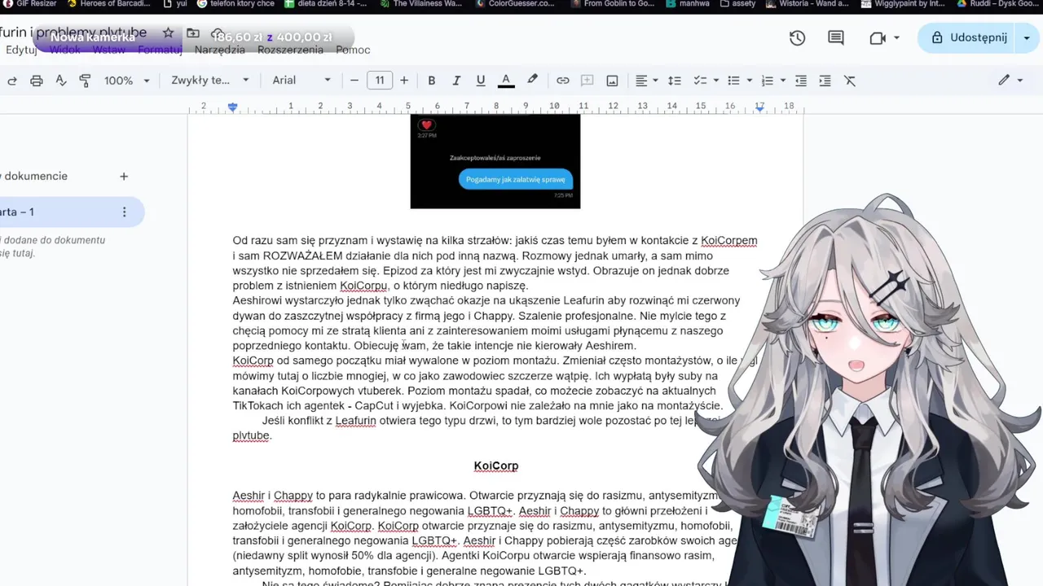1043x586 pixels.
Task: Open the Pomoc menu
Action: pos(353,50)
